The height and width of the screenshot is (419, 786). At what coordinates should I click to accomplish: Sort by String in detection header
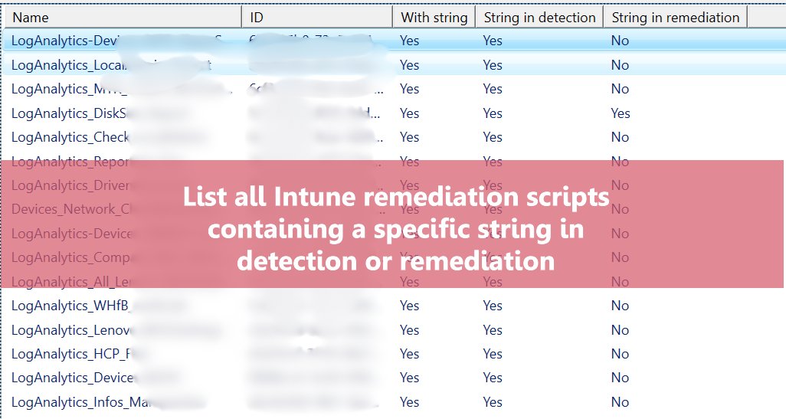[539, 18]
